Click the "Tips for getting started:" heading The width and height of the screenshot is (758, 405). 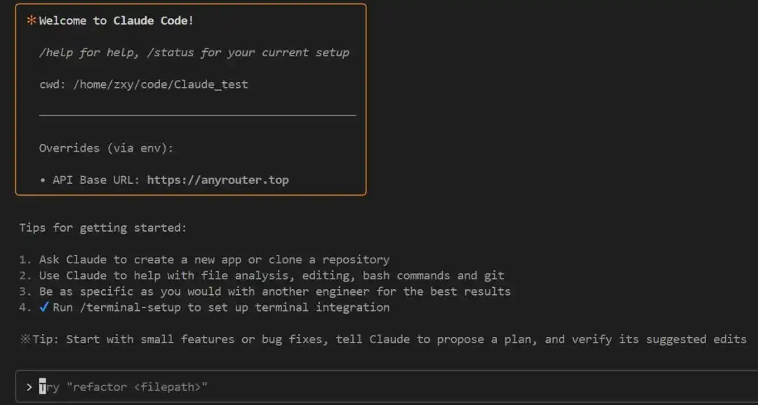pyautogui.click(x=103, y=227)
